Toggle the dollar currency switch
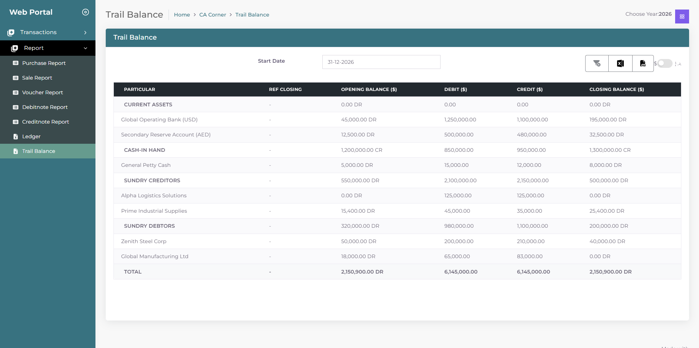 point(664,63)
